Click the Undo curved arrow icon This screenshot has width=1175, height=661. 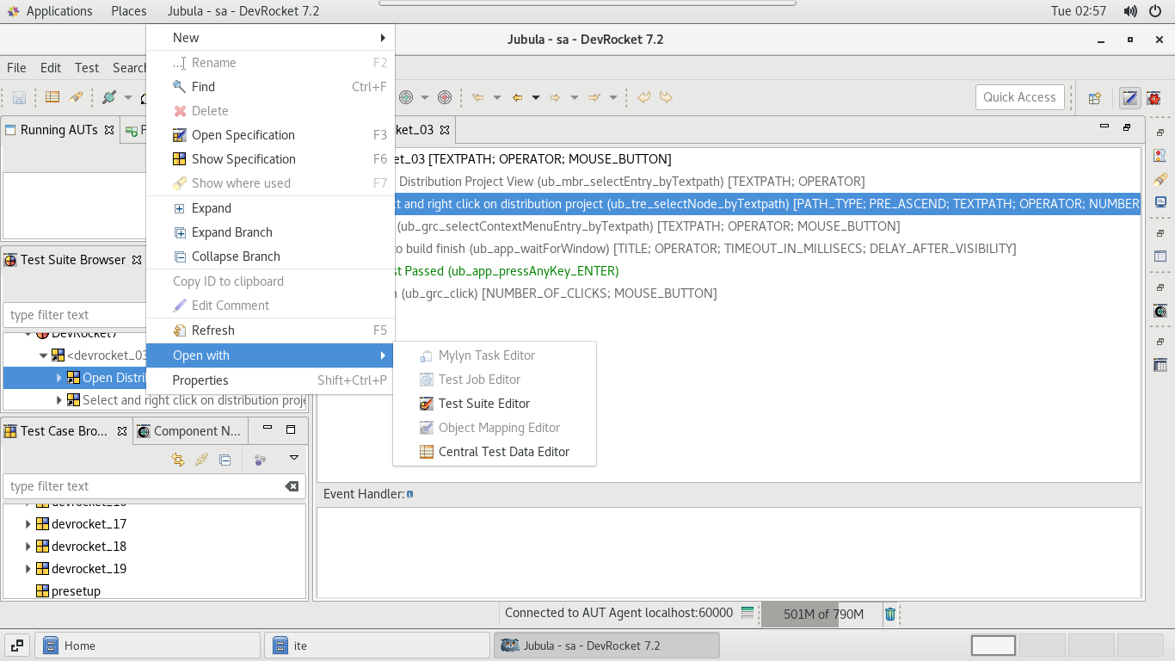tap(643, 97)
